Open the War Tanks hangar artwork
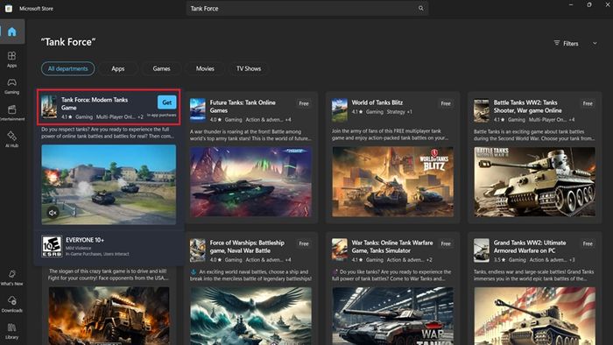The height and width of the screenshot is (345, 613). point(393,316)
